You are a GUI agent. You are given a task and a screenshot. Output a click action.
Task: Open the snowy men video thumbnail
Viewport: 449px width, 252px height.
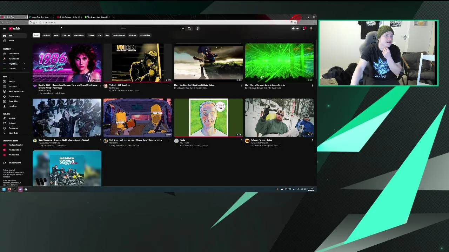[279, 118]
